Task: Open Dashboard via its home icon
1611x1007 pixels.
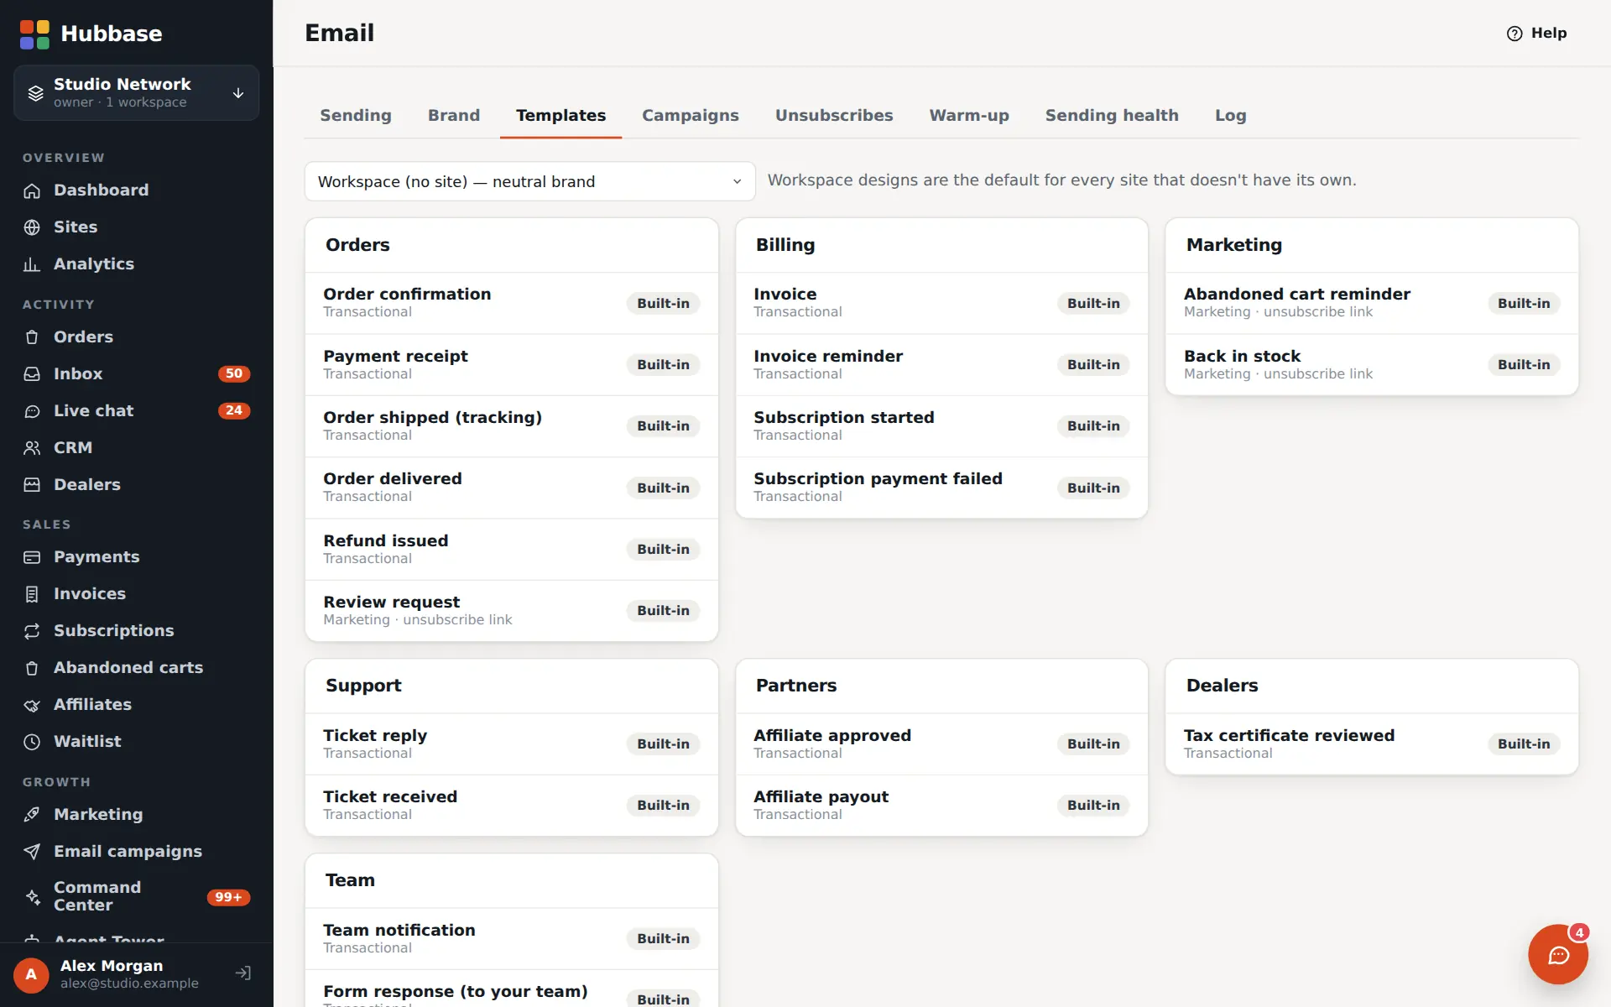Action: tap(32, 190)
